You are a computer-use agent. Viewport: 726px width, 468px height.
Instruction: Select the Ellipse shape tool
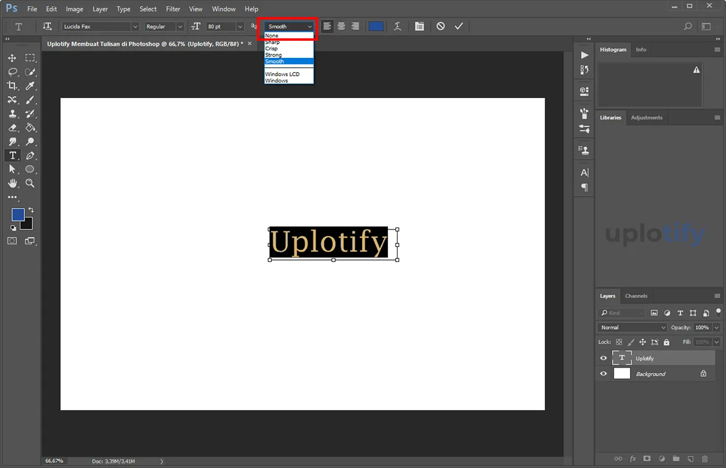coord(30,169)
